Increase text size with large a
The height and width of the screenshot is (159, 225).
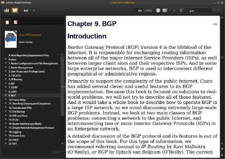tap(181, 10)
